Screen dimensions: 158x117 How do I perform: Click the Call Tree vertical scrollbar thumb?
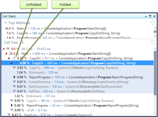pyautogui.click(x=155, y=73)
